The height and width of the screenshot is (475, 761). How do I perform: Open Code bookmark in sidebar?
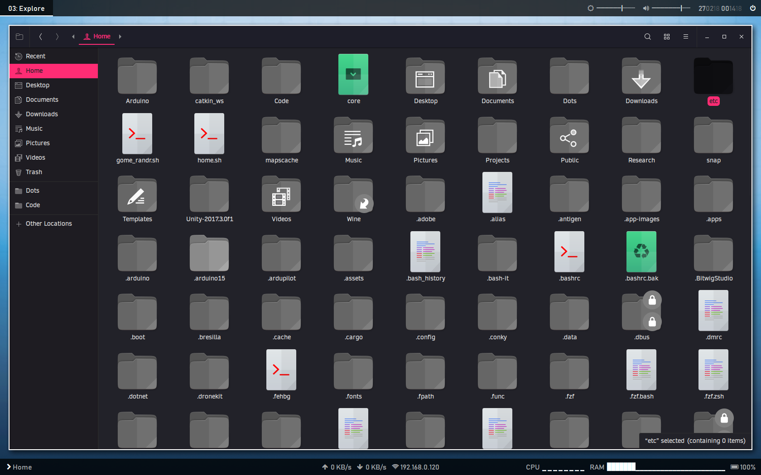(x=53, y=205)
